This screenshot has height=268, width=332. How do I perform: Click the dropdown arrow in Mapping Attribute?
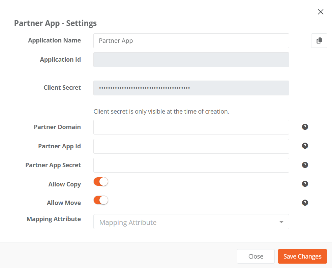click(281, 222)
